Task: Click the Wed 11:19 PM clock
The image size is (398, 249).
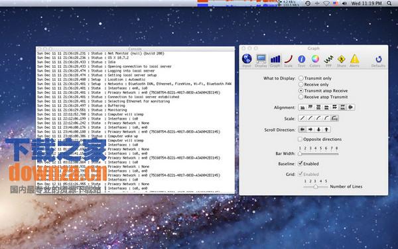Action: coord(366,3)
